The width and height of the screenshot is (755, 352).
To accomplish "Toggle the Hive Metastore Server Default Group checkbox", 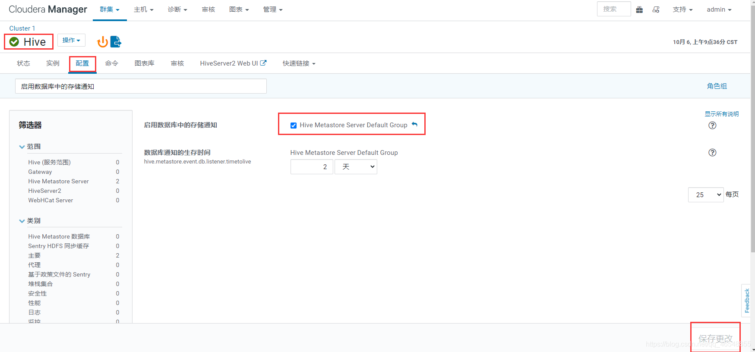I will pos(294,126).
